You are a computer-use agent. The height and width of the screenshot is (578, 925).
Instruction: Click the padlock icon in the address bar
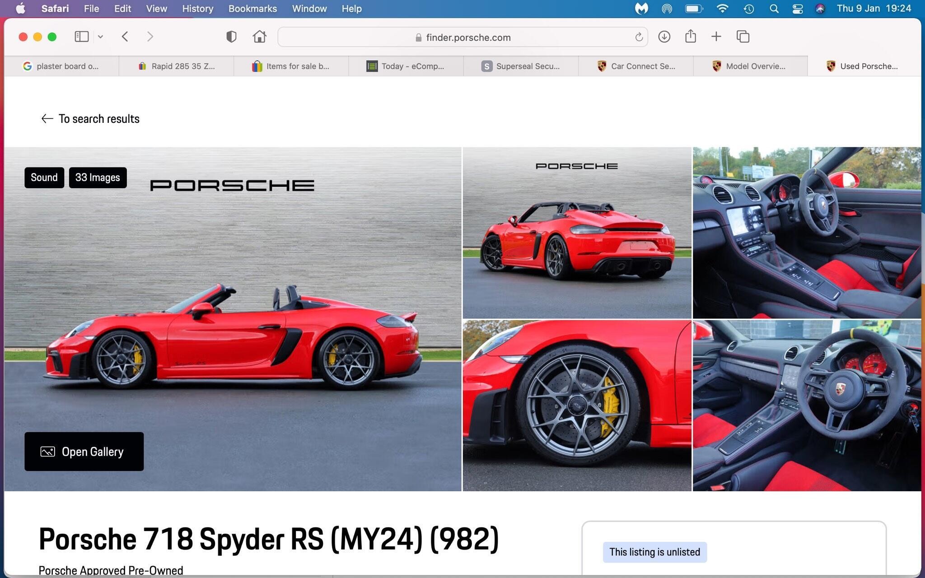pyautogui.click(x=418, y=37)
